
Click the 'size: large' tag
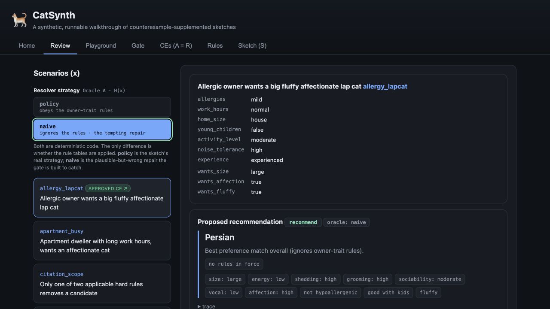click(x=225, y=279)
